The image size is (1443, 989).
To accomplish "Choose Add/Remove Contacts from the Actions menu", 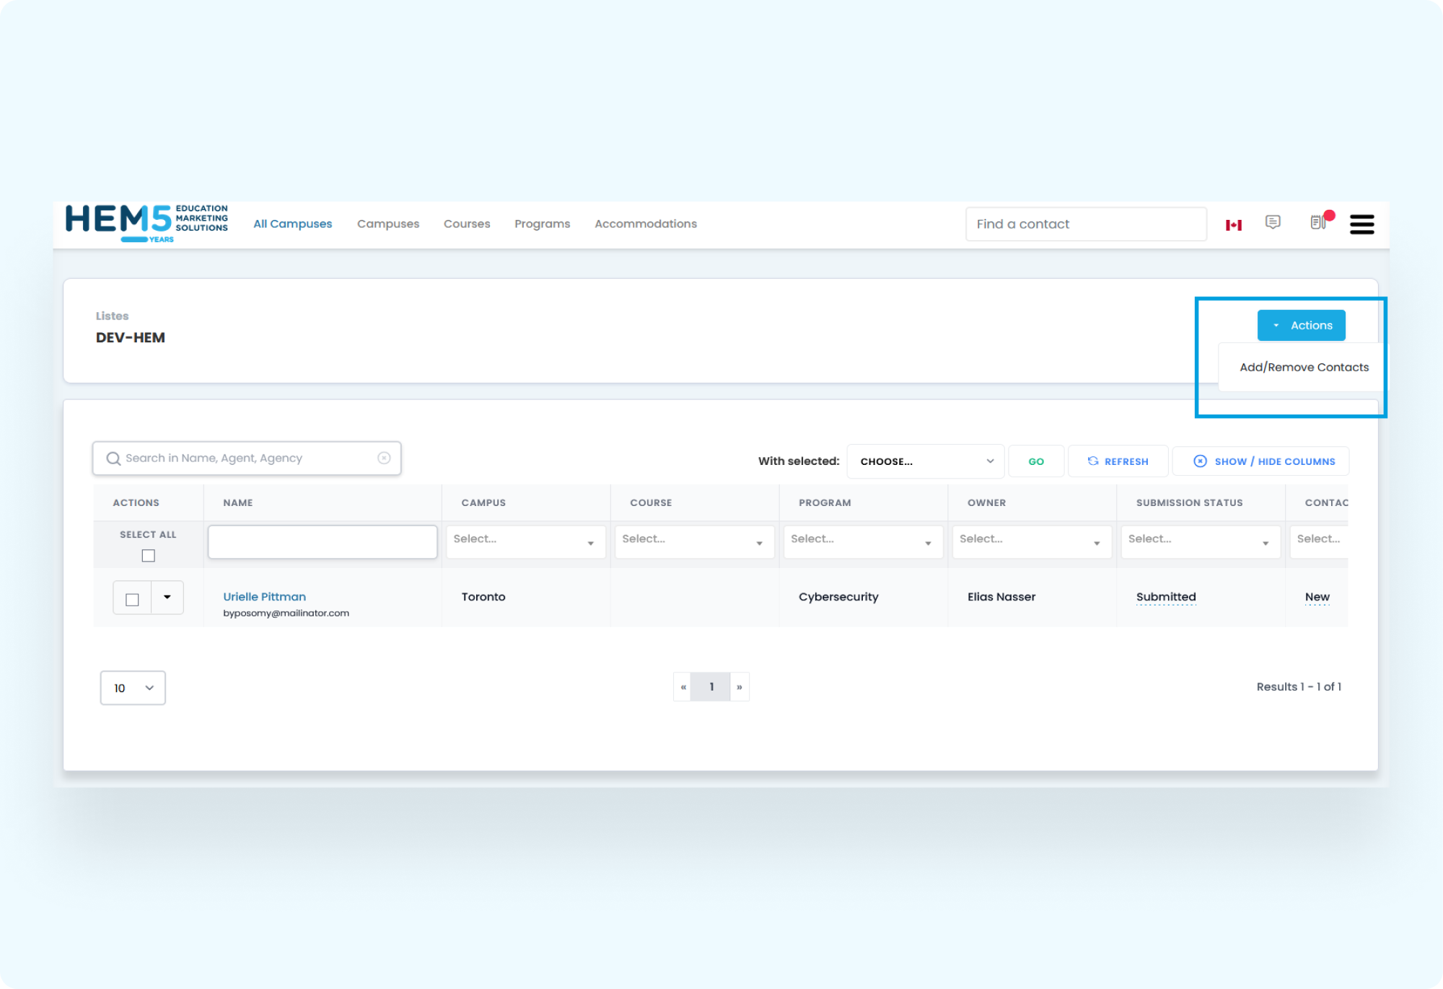I will [1303, 367].
